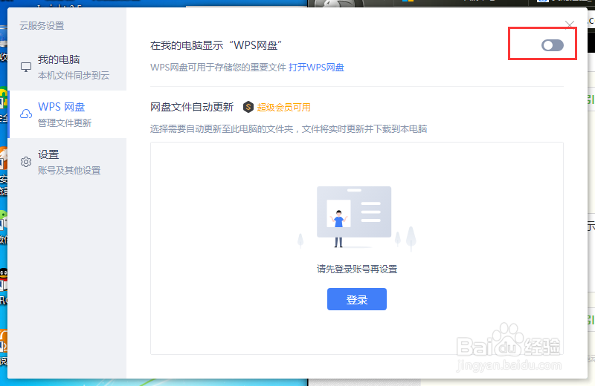Toggle the show WPS网盘 in My Computer switch
The width and height of the screenshot is (595, 386).
click(552, 45)
